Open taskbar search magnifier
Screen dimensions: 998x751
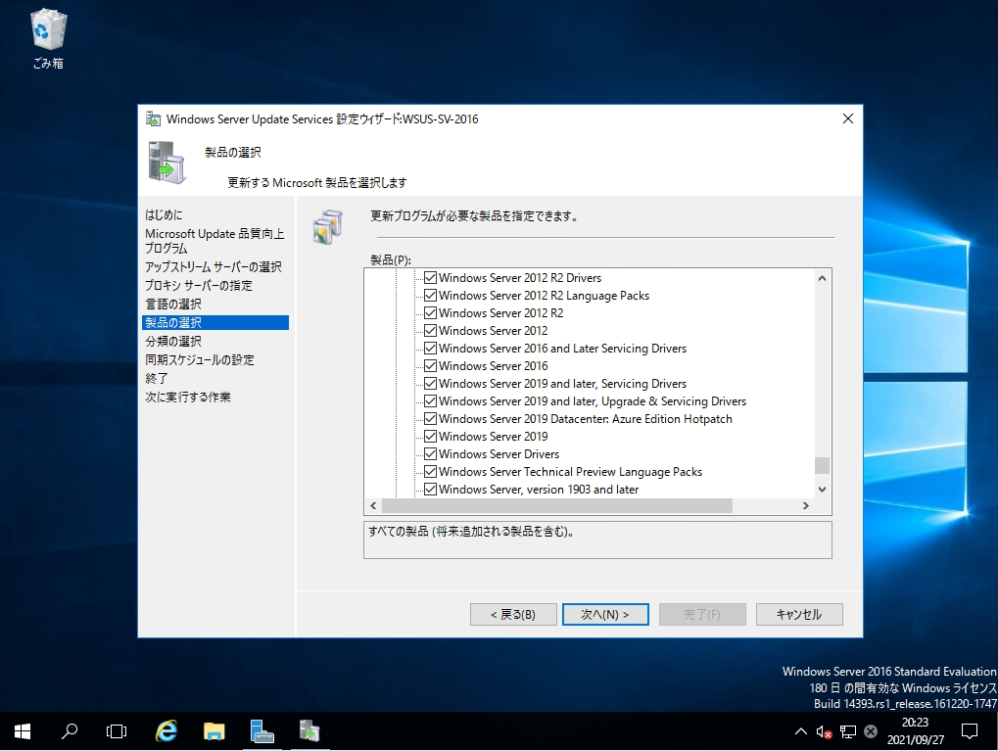[x=70, y=732]
